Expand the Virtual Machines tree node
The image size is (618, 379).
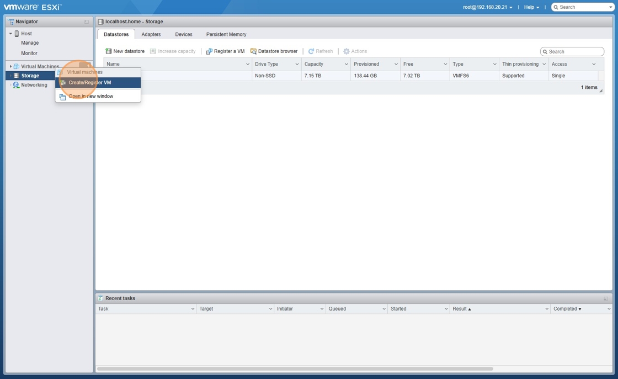click(10, 66)
